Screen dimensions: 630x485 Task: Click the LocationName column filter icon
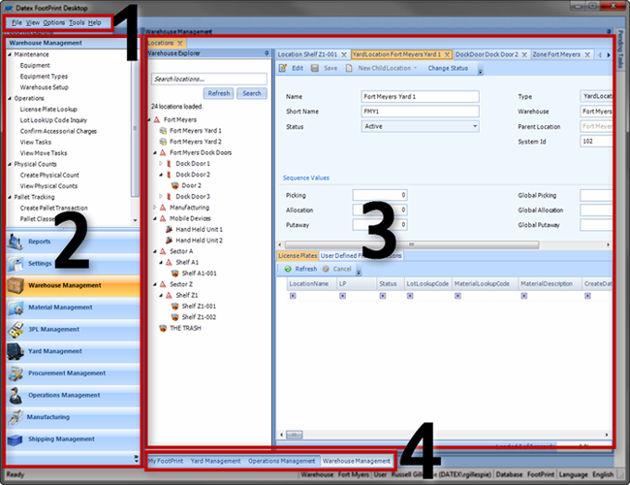pos(293,296)
